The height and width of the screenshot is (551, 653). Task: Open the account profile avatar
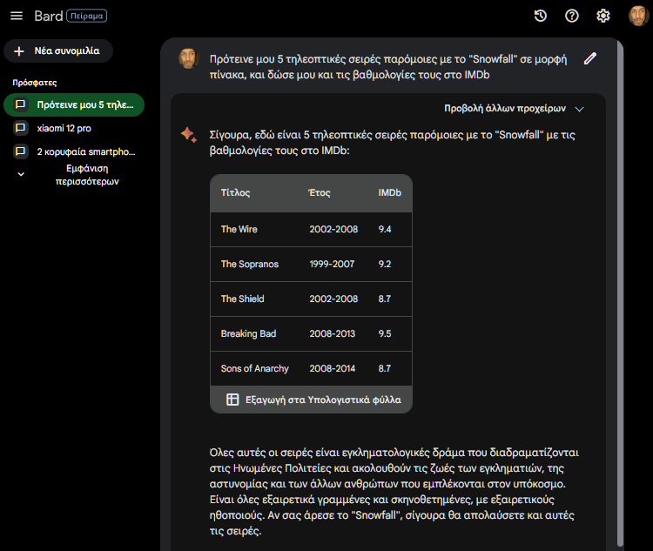click(638, 16)
